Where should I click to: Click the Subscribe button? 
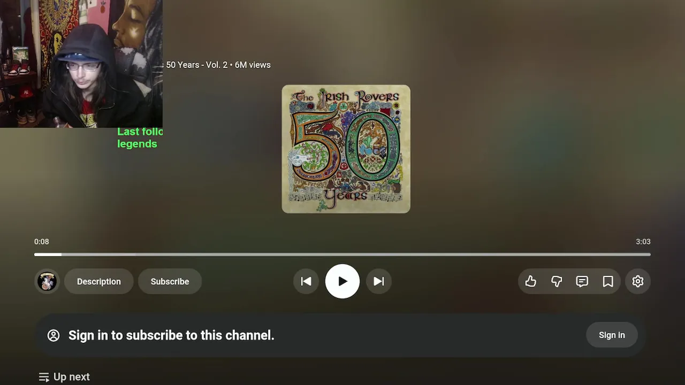170,281
